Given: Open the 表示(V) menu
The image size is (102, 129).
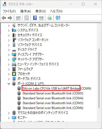Looking at the screenshot, I should tap(40, 11).
